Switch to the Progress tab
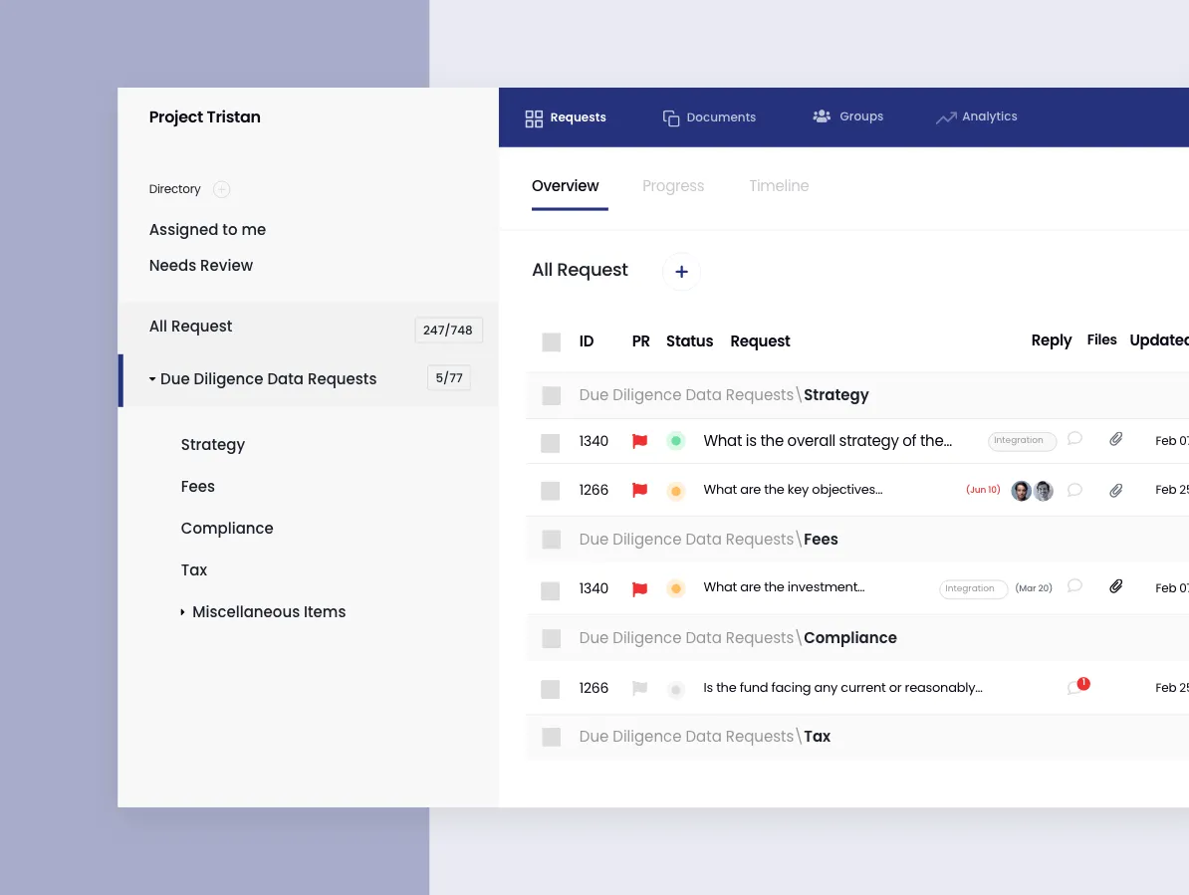Image resolution: width=1189 pixels, height=895 pixels. [x=673, y=185]
